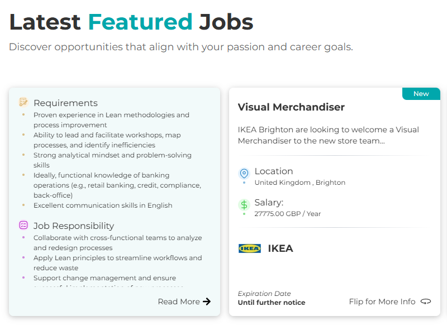This screenshot has height=335, width=447.
Task: Click the Requirements section heading
Action: pos(65,103)
